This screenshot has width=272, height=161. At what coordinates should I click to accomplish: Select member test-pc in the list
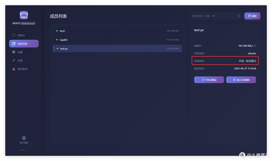tap(118, 49)
